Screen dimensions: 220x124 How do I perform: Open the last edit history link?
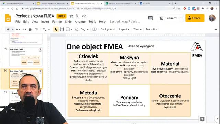(125, 22)
